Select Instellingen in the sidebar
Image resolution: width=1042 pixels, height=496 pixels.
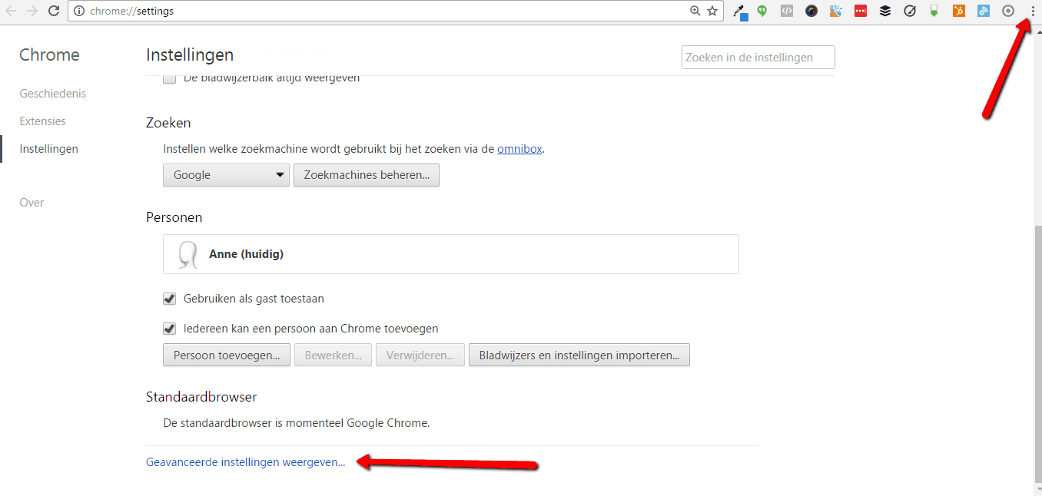(49, 149)
